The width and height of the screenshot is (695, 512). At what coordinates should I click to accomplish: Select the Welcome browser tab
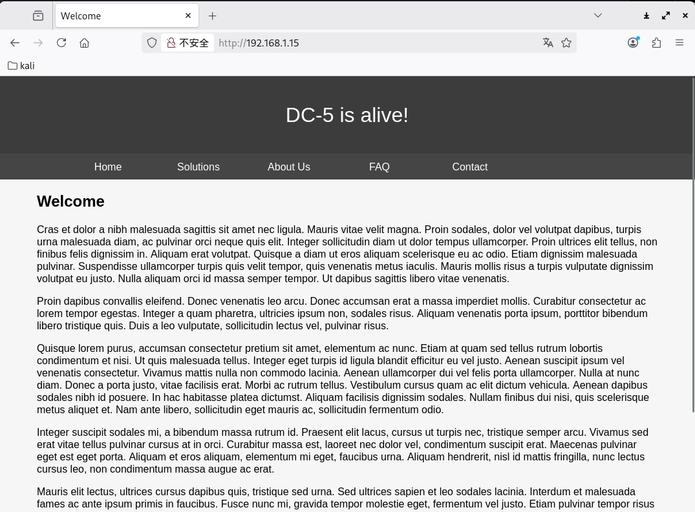[116, 15]
